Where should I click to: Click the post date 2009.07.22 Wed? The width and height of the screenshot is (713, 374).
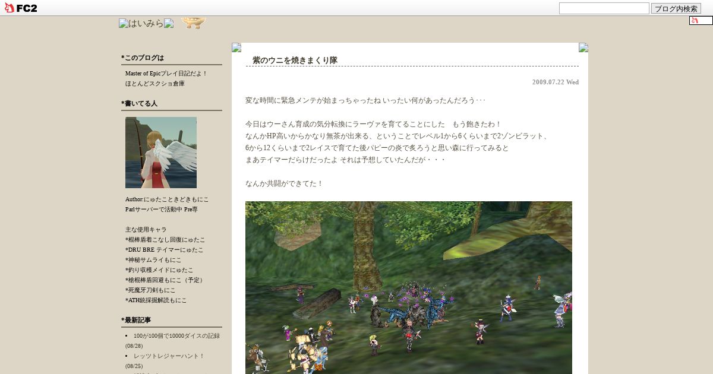point(556,82)
